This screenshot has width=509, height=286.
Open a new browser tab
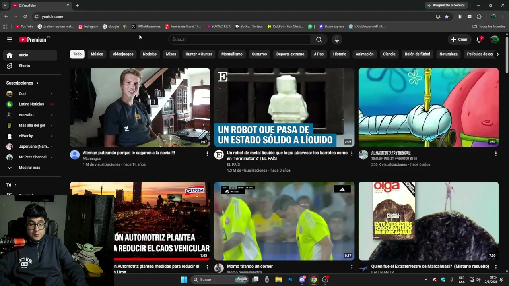coord(77,5)
